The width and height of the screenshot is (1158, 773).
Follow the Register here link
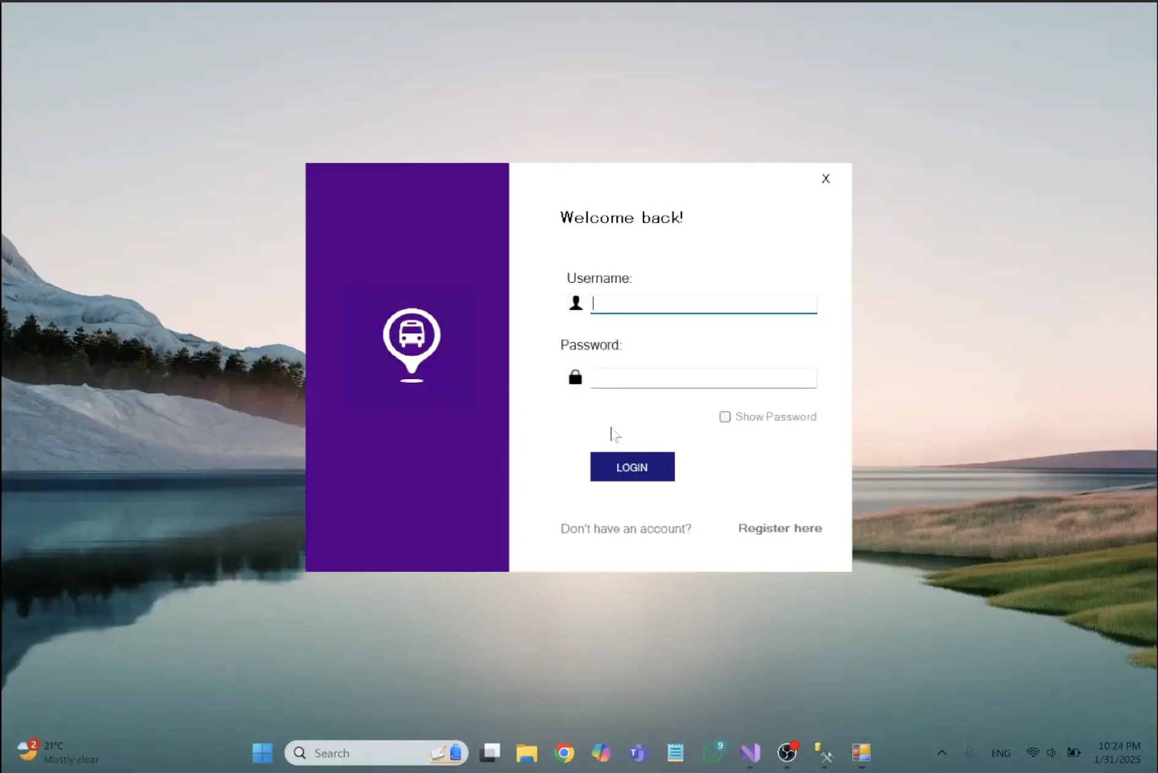tap(780, 528)
